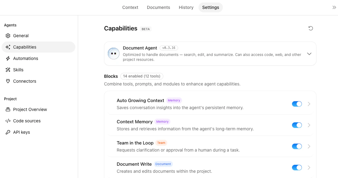Click the Document tag on Document Write
The height and width of the screenshot is (178, 338).
click(x=163, y=164)
